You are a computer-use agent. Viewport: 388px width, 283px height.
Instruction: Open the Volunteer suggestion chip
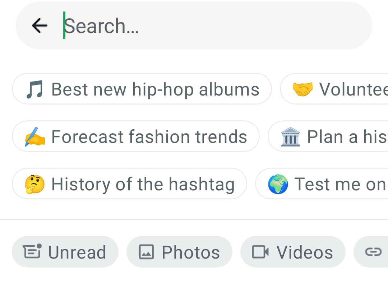pos(352,89)
